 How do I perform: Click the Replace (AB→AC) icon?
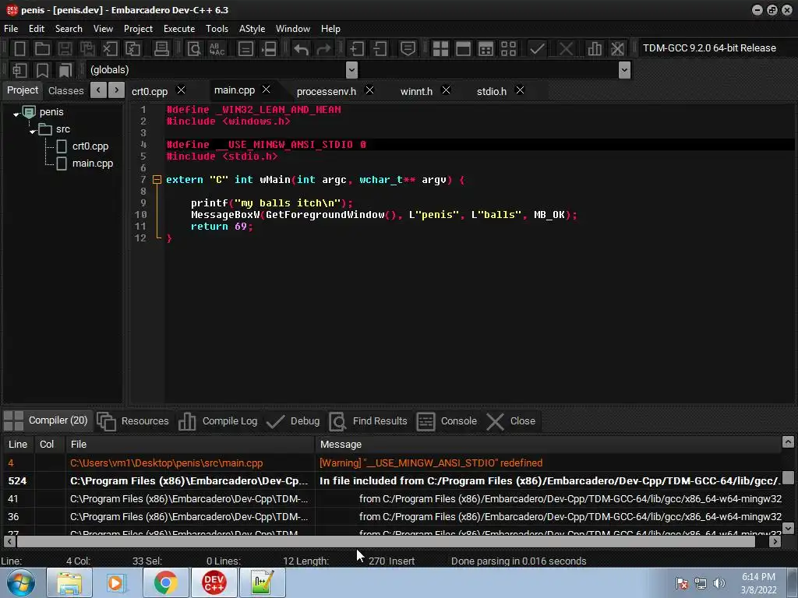[217, 49]
